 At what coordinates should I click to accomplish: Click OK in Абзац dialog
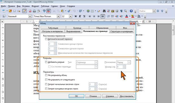click(x=76, y=96)
